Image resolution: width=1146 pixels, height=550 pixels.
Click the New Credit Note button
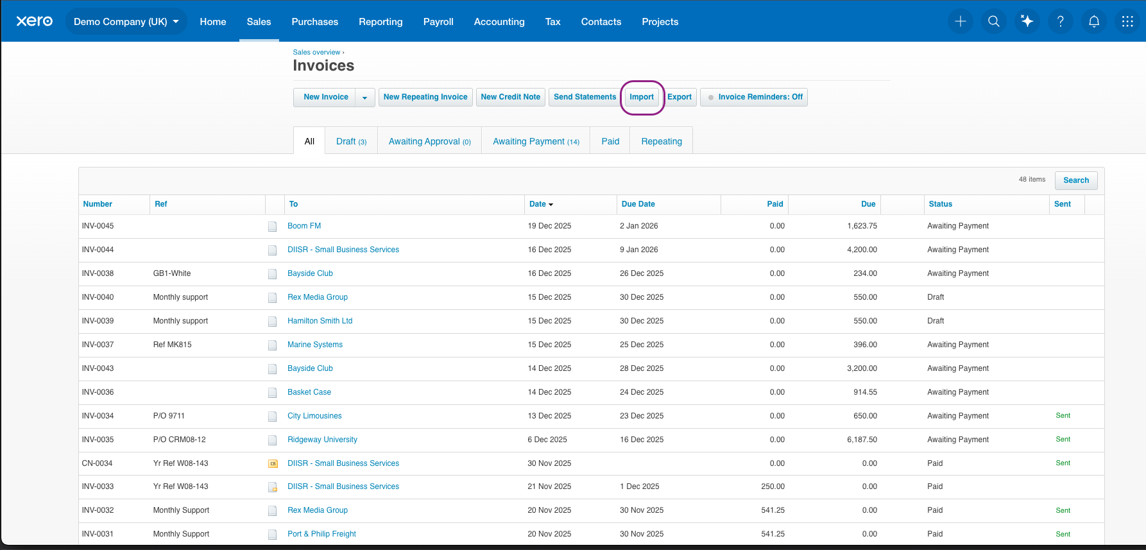[511, 97]
